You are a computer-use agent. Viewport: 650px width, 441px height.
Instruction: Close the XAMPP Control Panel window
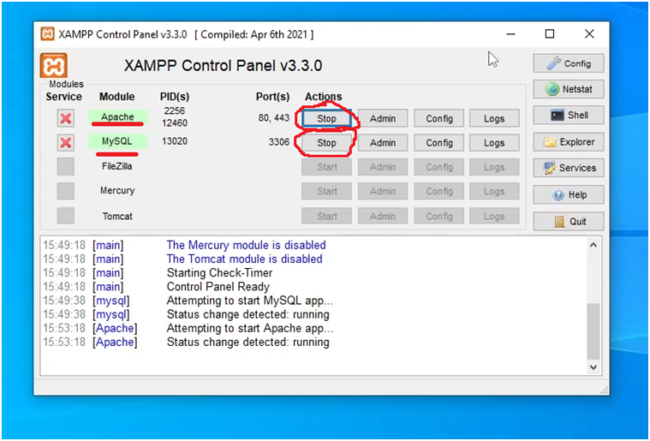tap(589, 34)
